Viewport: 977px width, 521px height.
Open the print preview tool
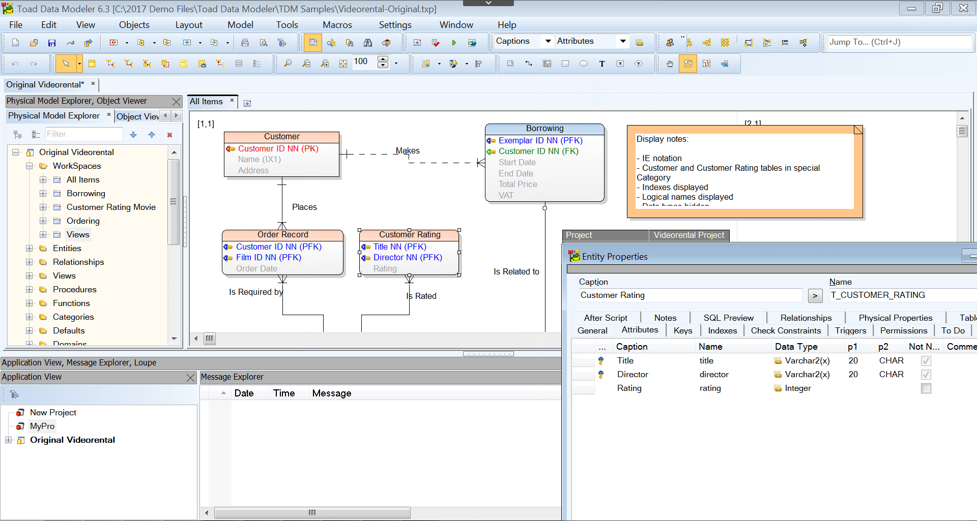(x=264, y=43)
